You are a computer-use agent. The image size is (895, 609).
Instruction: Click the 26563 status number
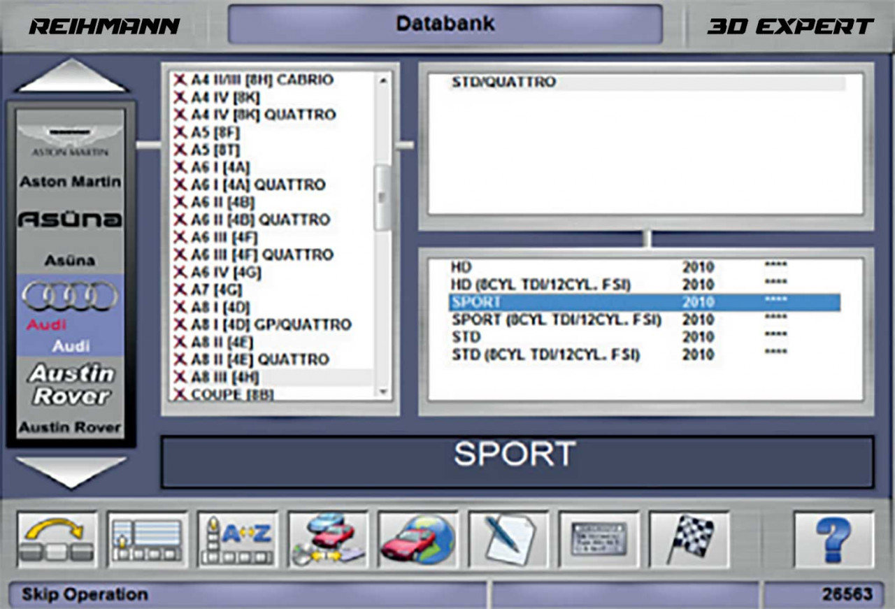[847, 595]
